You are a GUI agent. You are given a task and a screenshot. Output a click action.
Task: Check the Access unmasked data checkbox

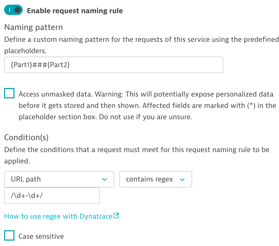(10, 93)
